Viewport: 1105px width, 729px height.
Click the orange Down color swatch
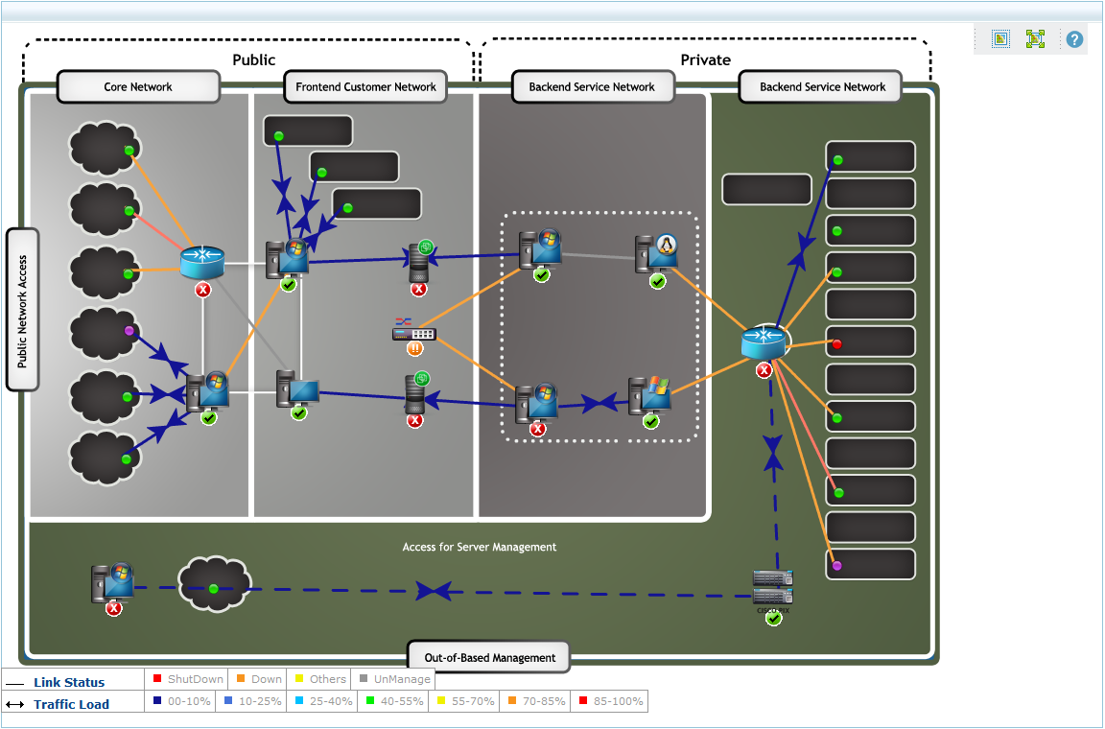tap(241, 678)
